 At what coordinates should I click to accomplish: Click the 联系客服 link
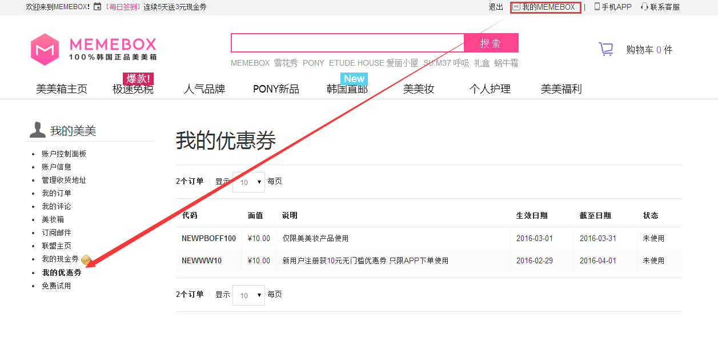click(665, 7)
